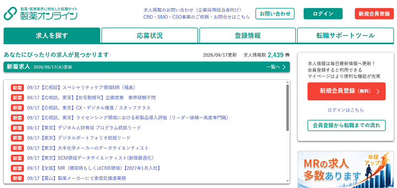Click 新着 badge on 大手化学メーカー row
The image size is (397, 188).
(x=17, y=148)
